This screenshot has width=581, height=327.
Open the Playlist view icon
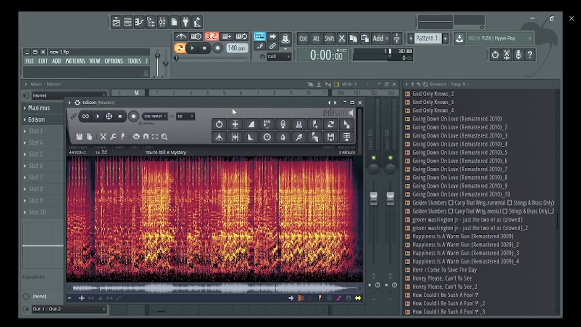[116, 22]
